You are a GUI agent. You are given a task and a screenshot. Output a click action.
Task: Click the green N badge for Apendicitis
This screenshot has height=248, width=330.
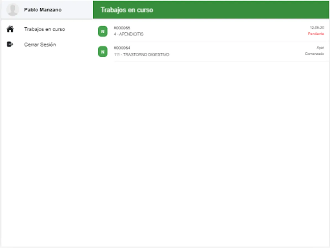click(x=103, y=31)
